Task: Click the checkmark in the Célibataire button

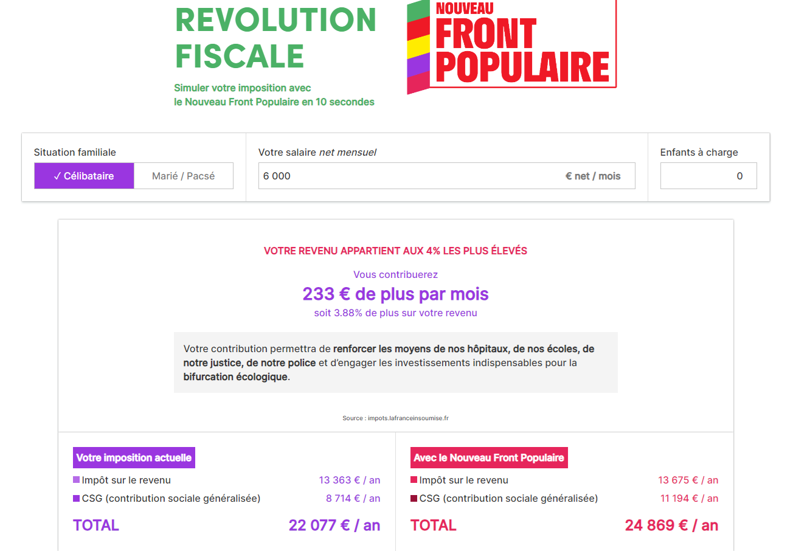Action: 57,176
